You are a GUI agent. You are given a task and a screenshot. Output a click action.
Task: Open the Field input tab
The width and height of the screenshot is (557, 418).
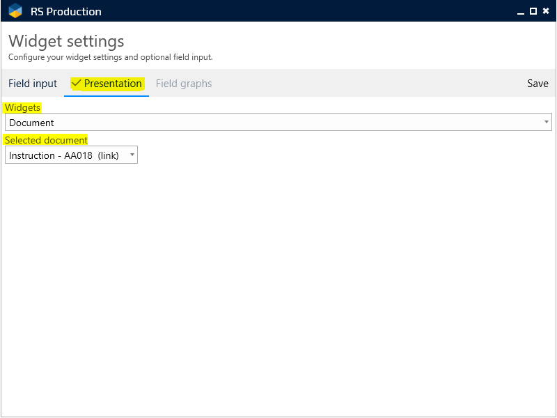33,84
